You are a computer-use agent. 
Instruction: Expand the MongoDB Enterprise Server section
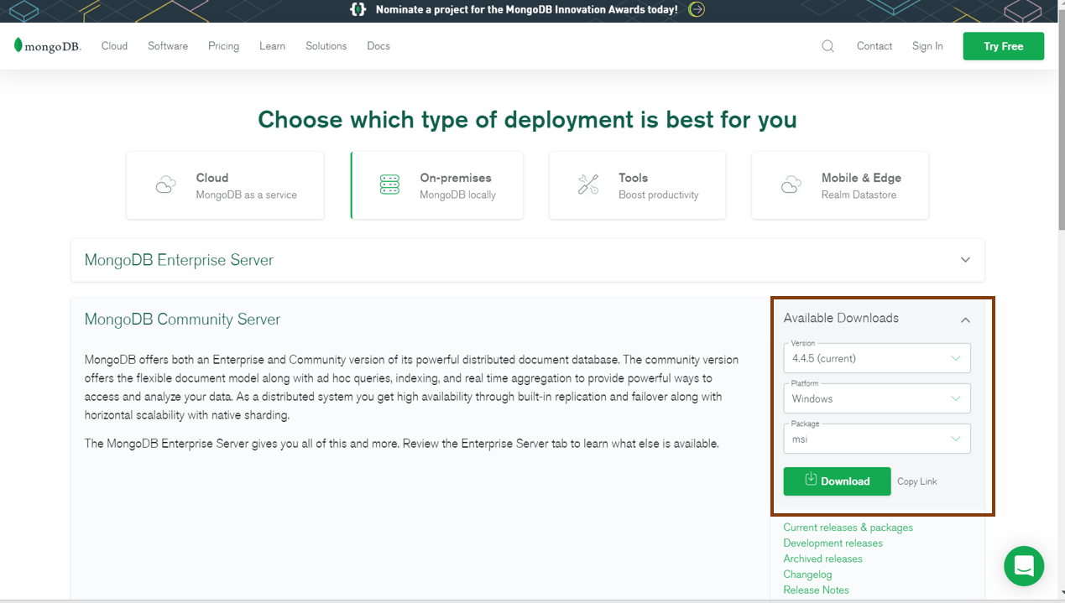[965, 260]
